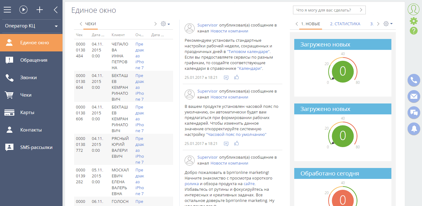This screenshot has height=206, width=422.
Task: Open the "Календари" lookup link
Action: pos(250,68)
